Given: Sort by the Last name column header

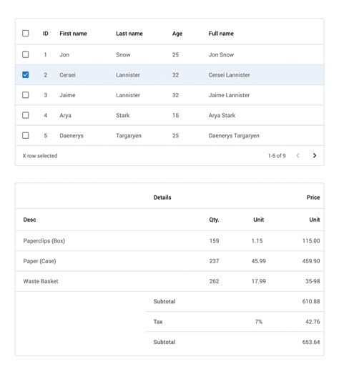Looking at the screenshot, I should click(129, 34).
